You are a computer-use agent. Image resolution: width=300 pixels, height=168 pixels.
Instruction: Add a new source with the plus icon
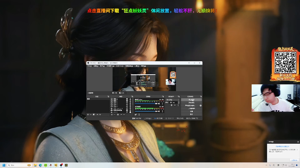(x=112, y=115)
